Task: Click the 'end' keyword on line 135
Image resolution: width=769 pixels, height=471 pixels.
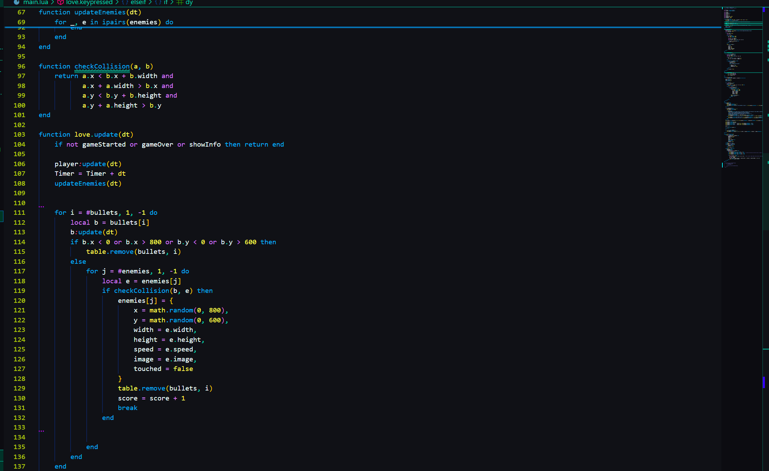Action: (x=92, y=447)
